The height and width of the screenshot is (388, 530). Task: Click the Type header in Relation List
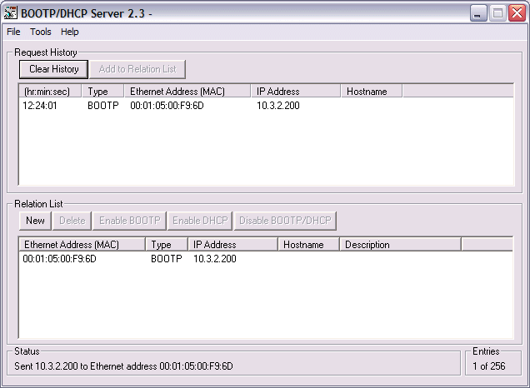coord(167,245)
